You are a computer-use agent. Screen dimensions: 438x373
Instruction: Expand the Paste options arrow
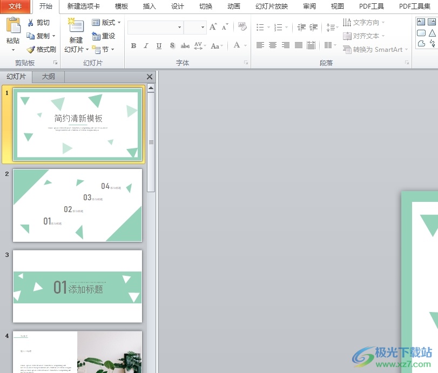[13, 50]
